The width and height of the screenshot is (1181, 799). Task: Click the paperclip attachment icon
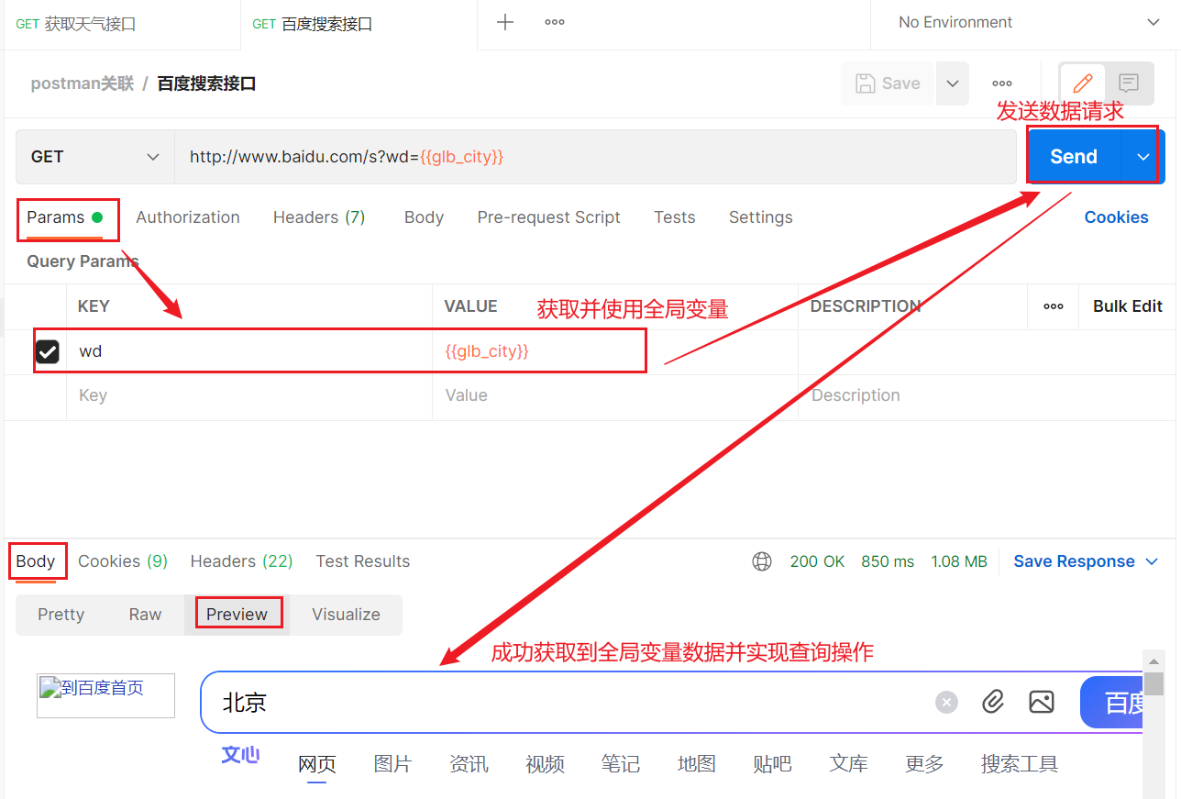993,703
